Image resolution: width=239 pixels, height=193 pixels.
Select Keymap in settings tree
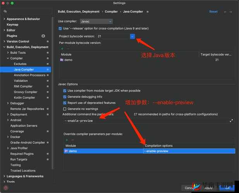tap(12, 25)
